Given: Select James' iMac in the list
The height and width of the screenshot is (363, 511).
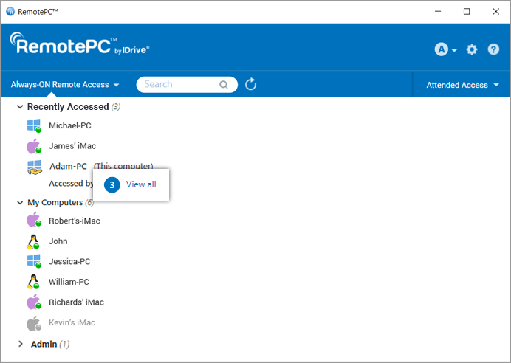Looking at the screenshot, I should (72, 146).
